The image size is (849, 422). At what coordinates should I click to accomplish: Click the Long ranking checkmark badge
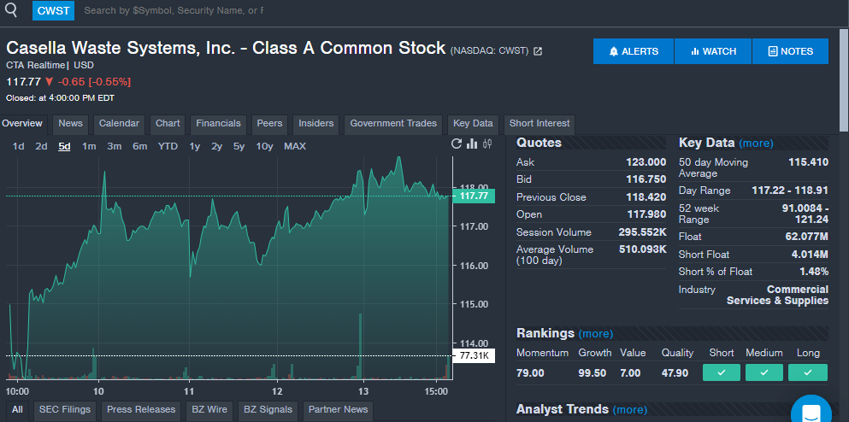click(x=808, y=372)
